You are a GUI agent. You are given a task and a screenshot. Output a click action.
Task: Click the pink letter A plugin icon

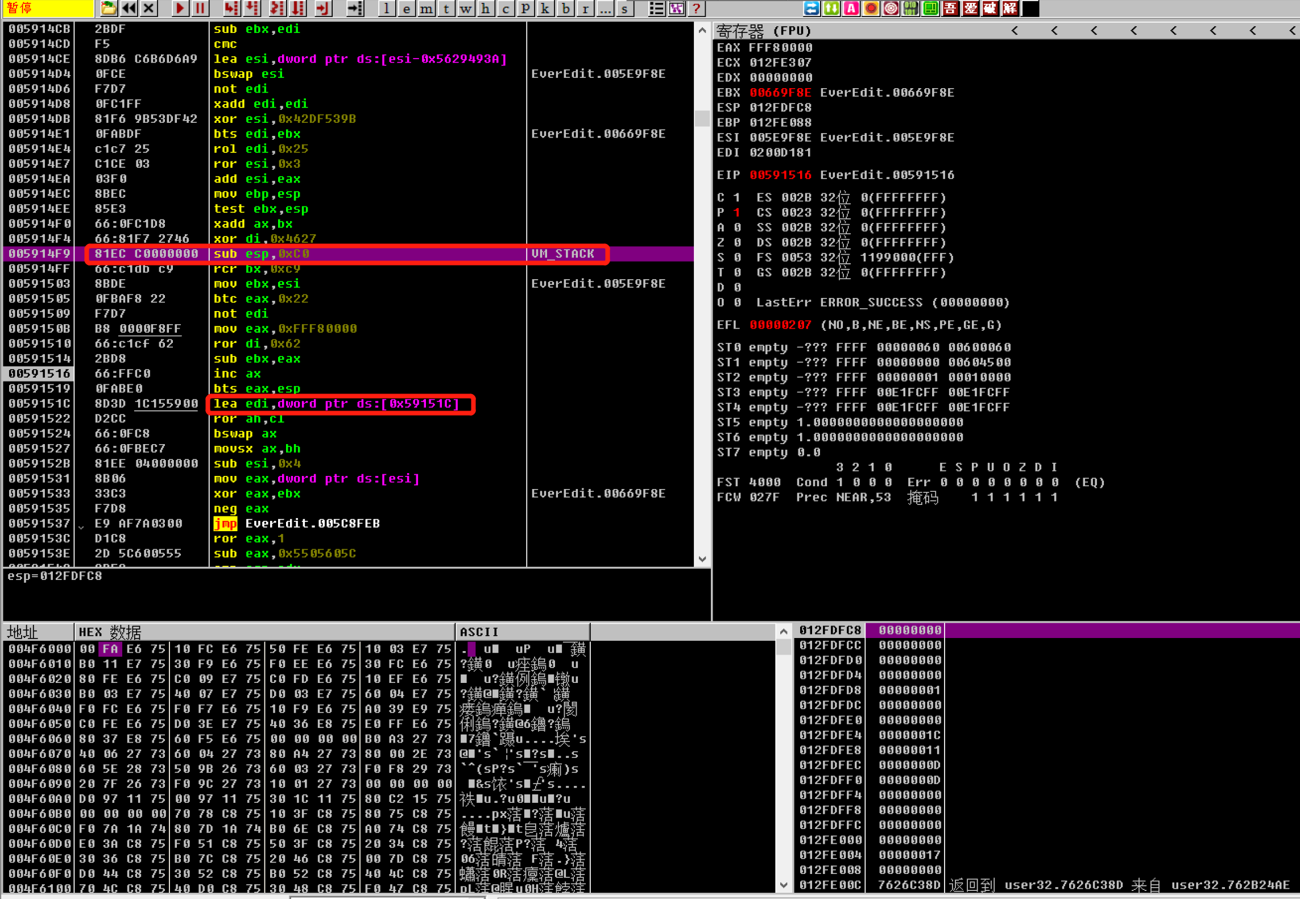click(851, 8)
